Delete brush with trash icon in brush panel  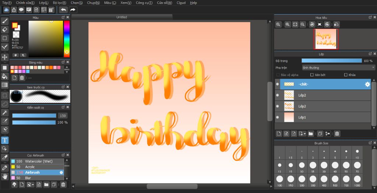pos(63,184)
